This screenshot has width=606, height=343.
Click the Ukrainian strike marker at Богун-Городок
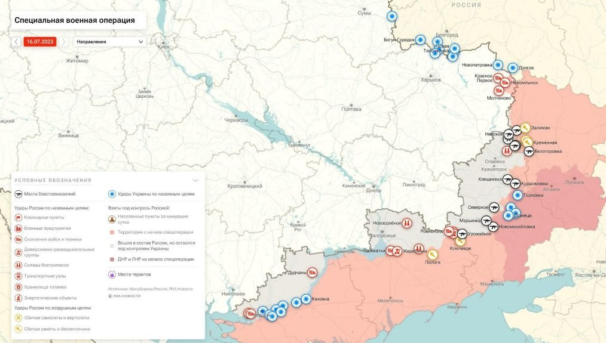pyautogui.click(x=421, y=39)
